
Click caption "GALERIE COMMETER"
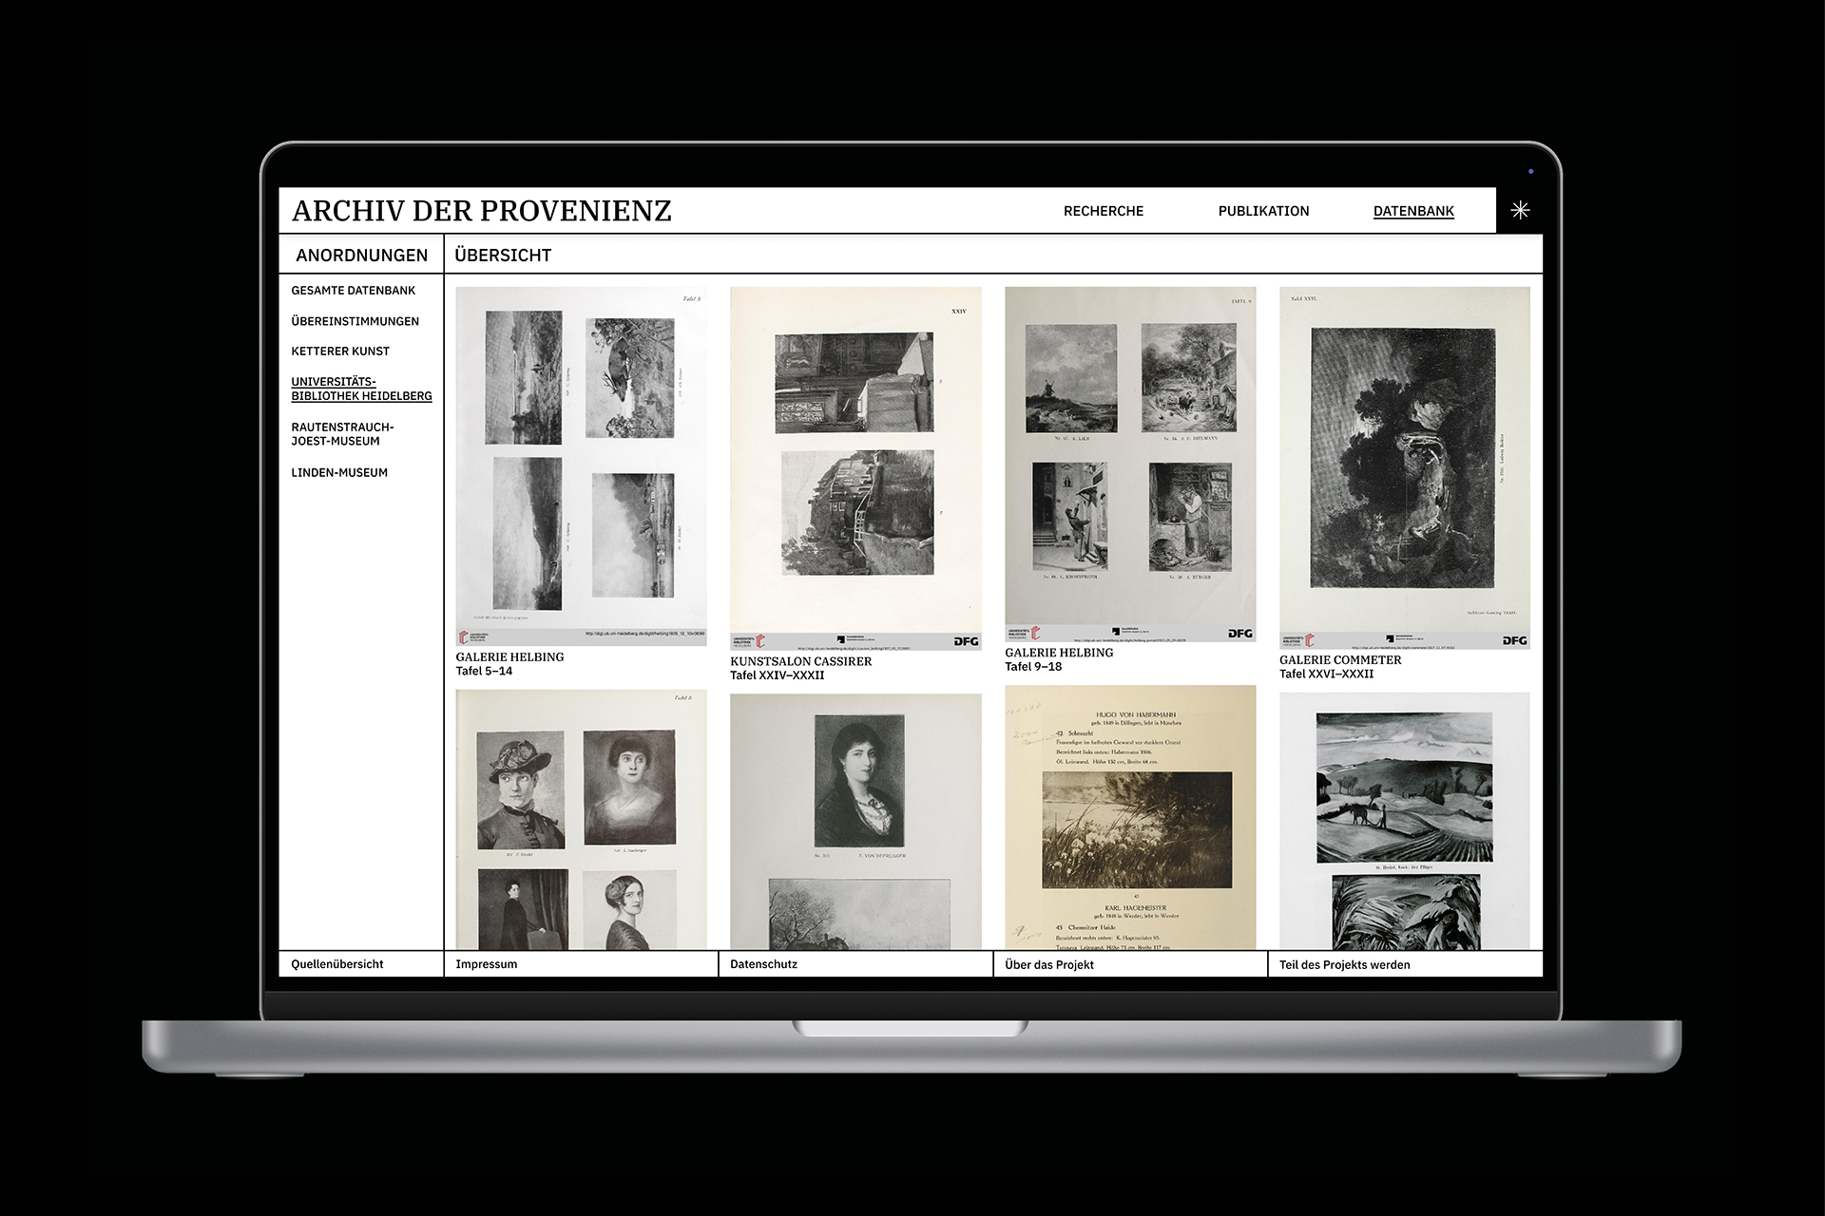1340,659
